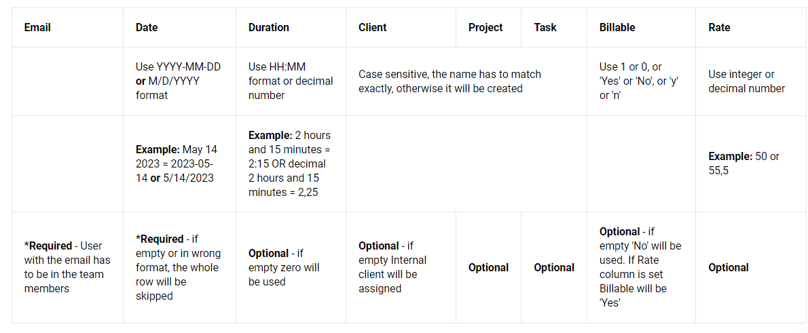Click the case sensitive name note
This screenshot has width=808, height=333.
[x=450, y=81]
